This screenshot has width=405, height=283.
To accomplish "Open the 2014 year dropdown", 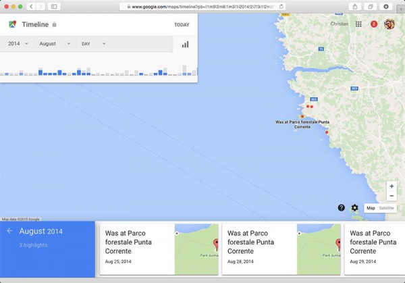I will (x=18, y=44).
